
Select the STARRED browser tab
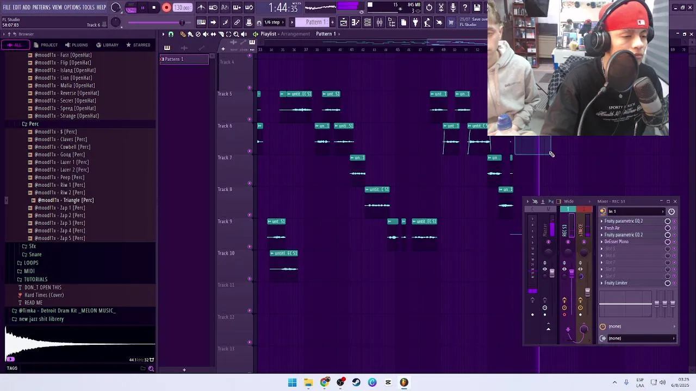pyautogui.click(x=138, y=45)
